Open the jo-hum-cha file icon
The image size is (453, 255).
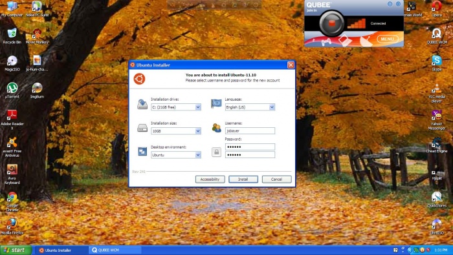[x=37, y=63]
